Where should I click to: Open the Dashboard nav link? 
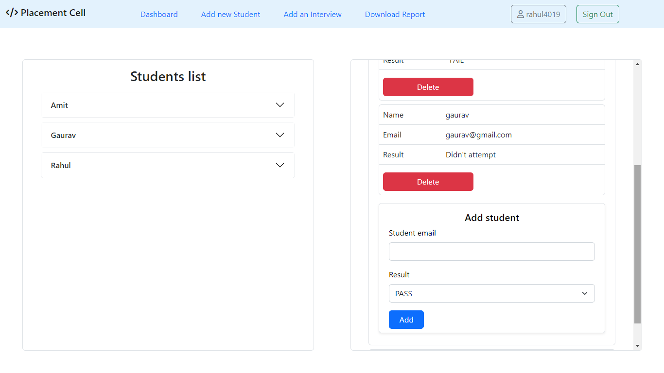[x=159, y=15]
